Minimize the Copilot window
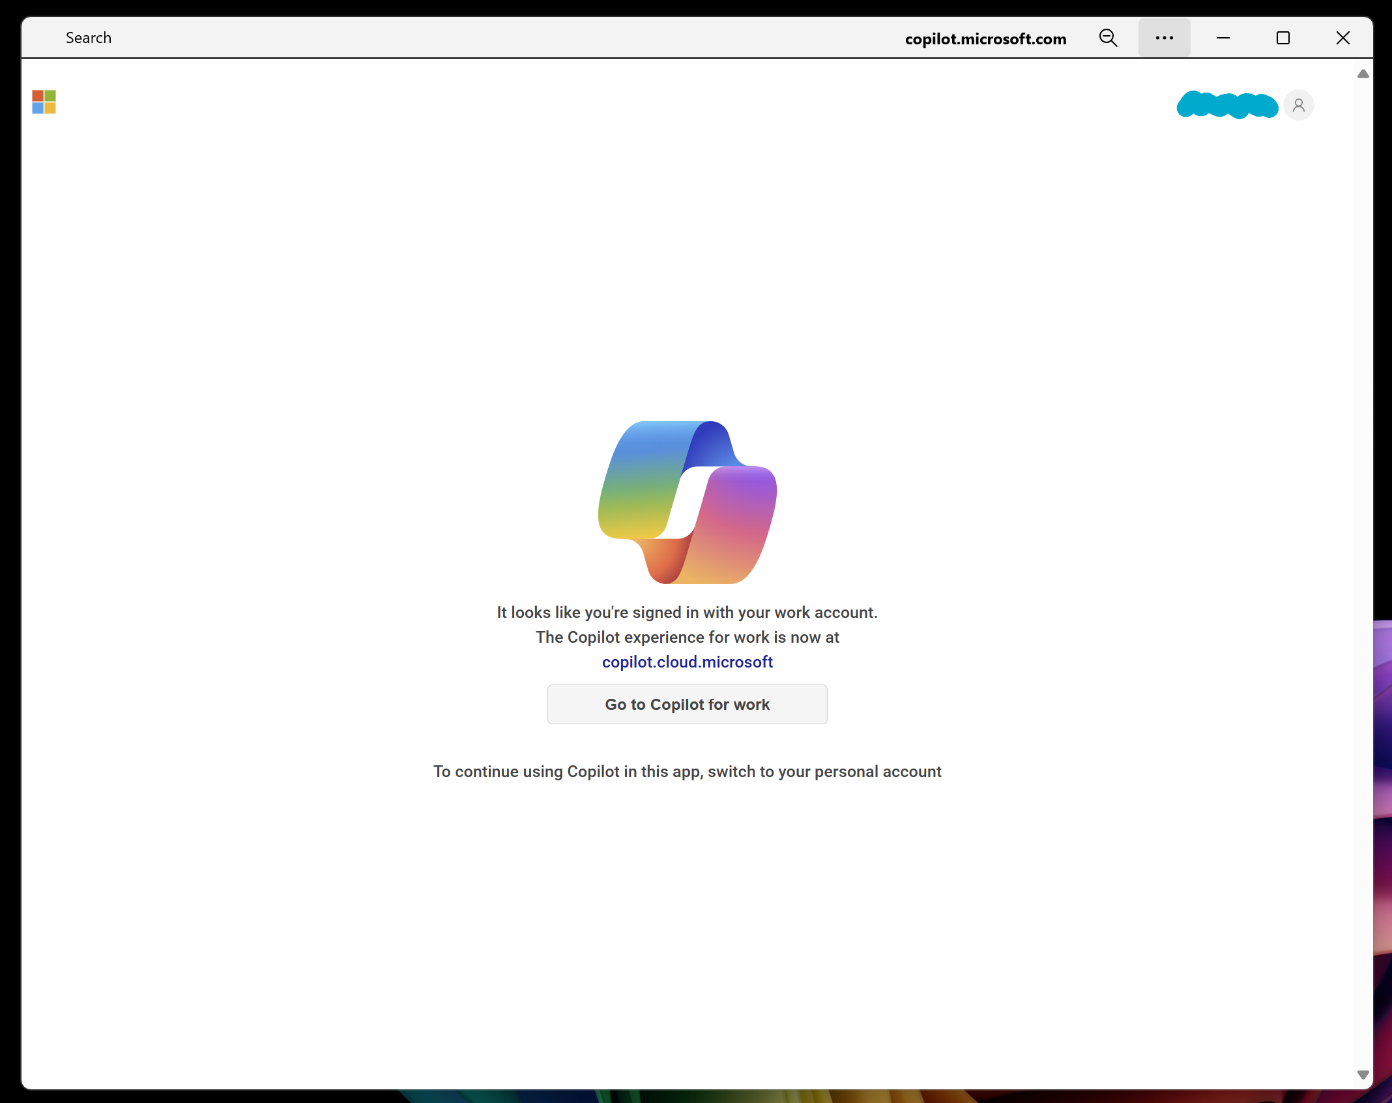This screenshot has width=1392, height=1103. click(1223, 38)
